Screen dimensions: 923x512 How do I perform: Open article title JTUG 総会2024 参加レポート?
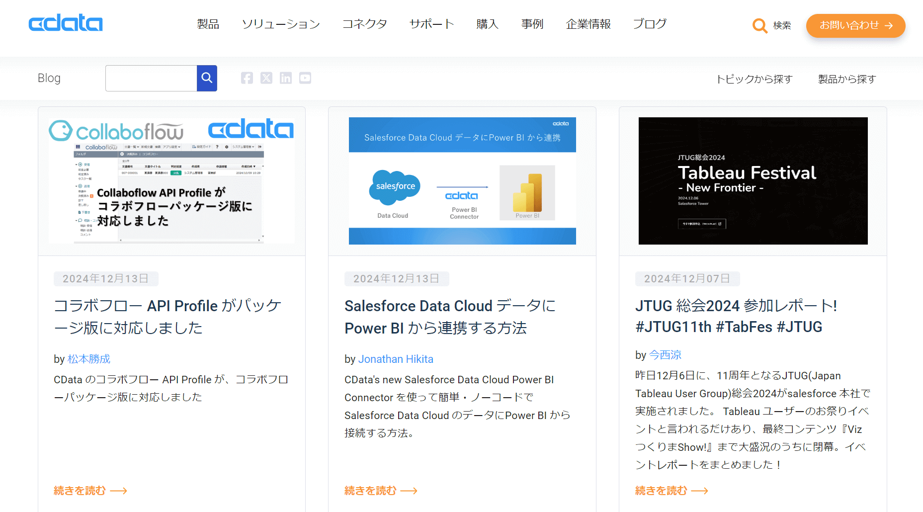pos(736,316)
